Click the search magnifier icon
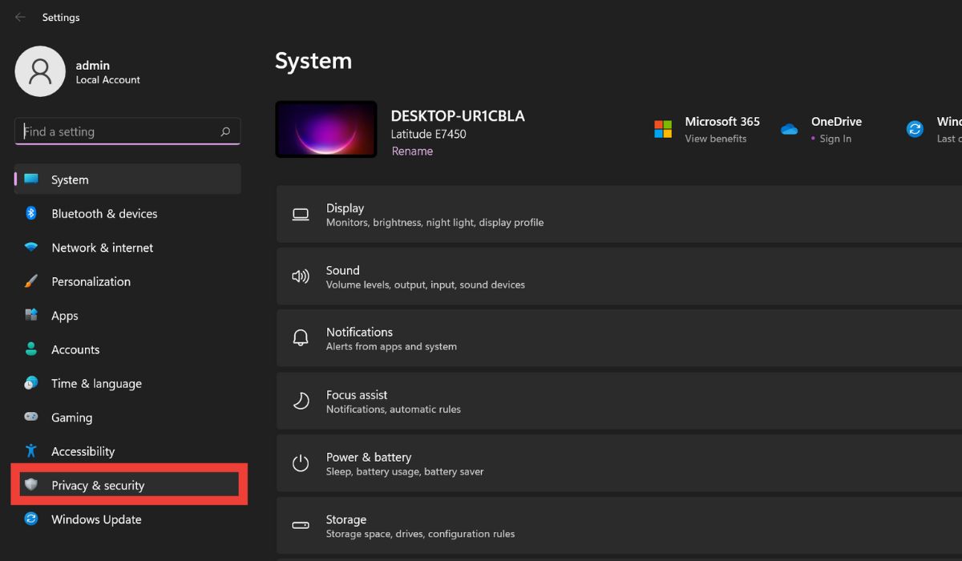The width and height of the screenshot is (962, 561). pos(225,131)
